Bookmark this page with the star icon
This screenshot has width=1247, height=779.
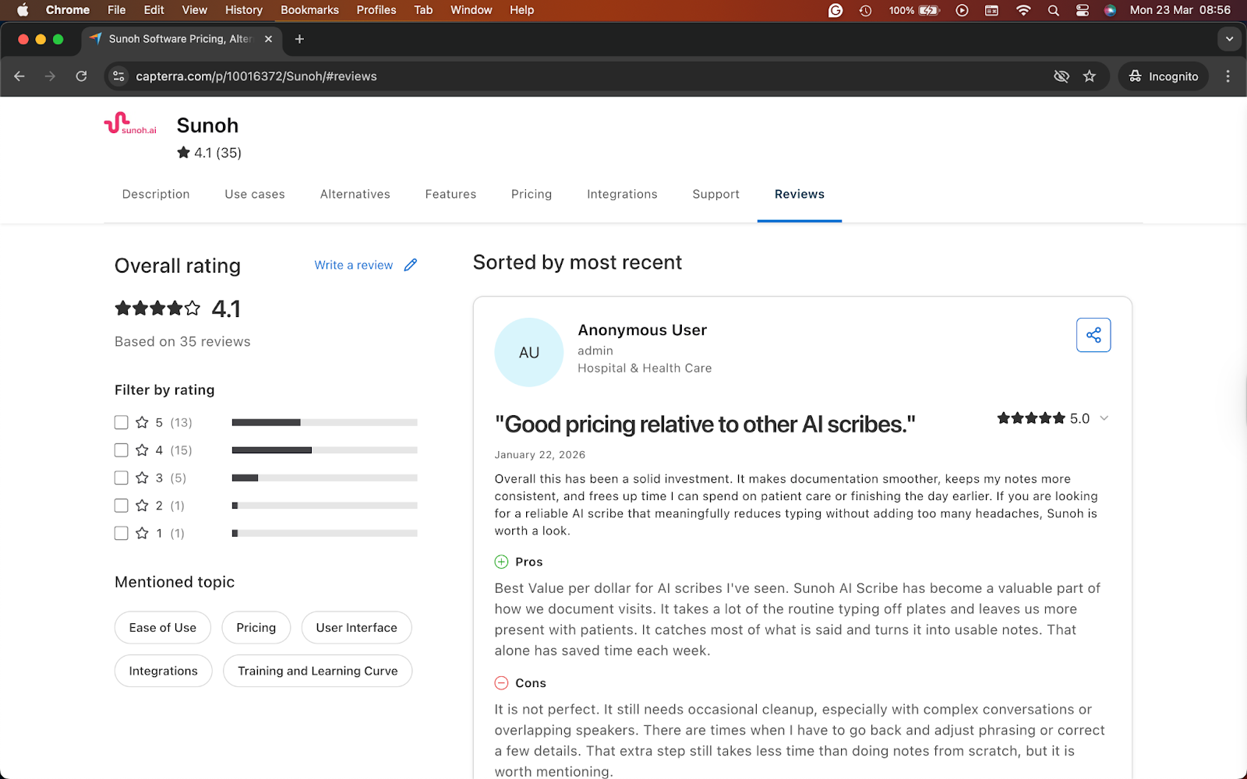[1090, 76]
